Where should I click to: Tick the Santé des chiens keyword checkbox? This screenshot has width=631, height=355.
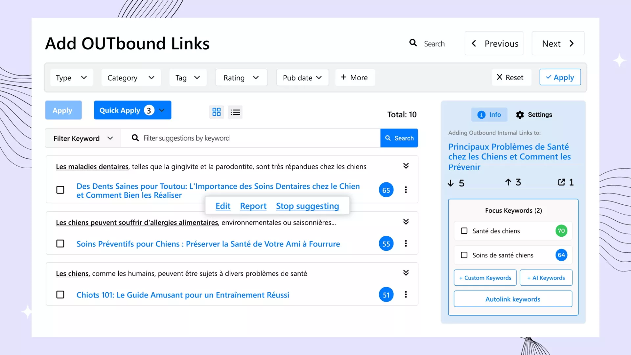(x=464, y=231)
